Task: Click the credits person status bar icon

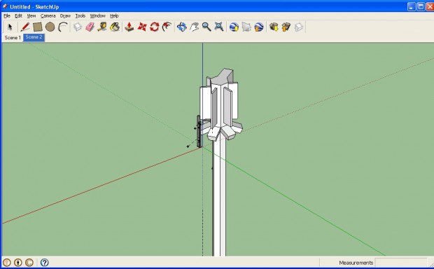Action: (x=18, y=263)
